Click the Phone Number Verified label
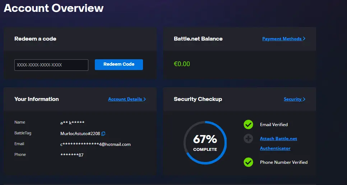Viewport: 347px width, 185px height. point(284,162)
